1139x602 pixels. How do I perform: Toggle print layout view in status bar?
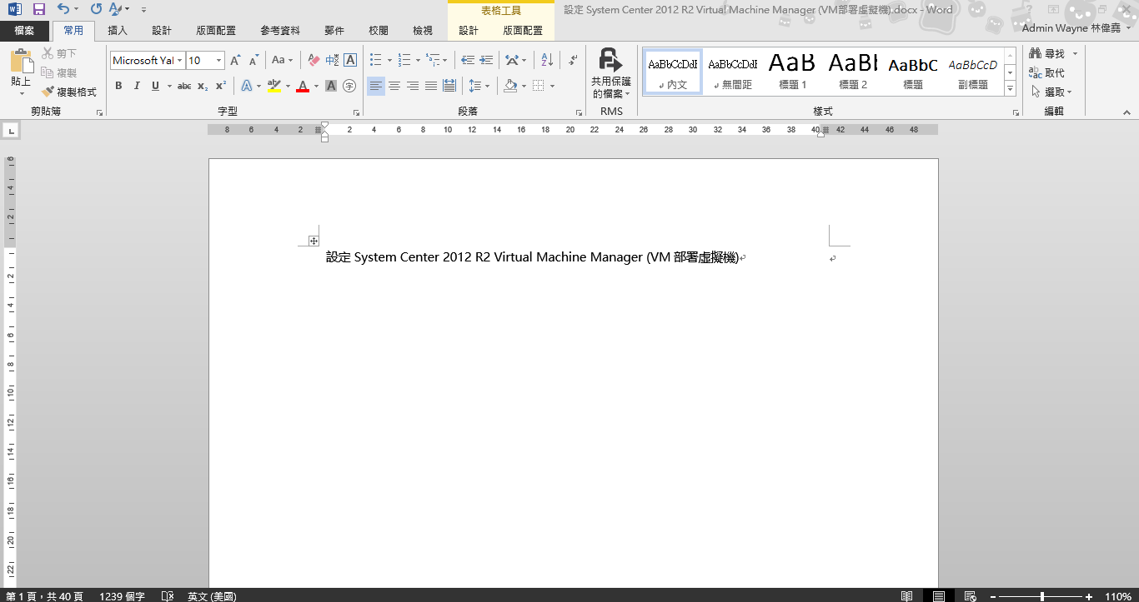(x=938, y=596)
